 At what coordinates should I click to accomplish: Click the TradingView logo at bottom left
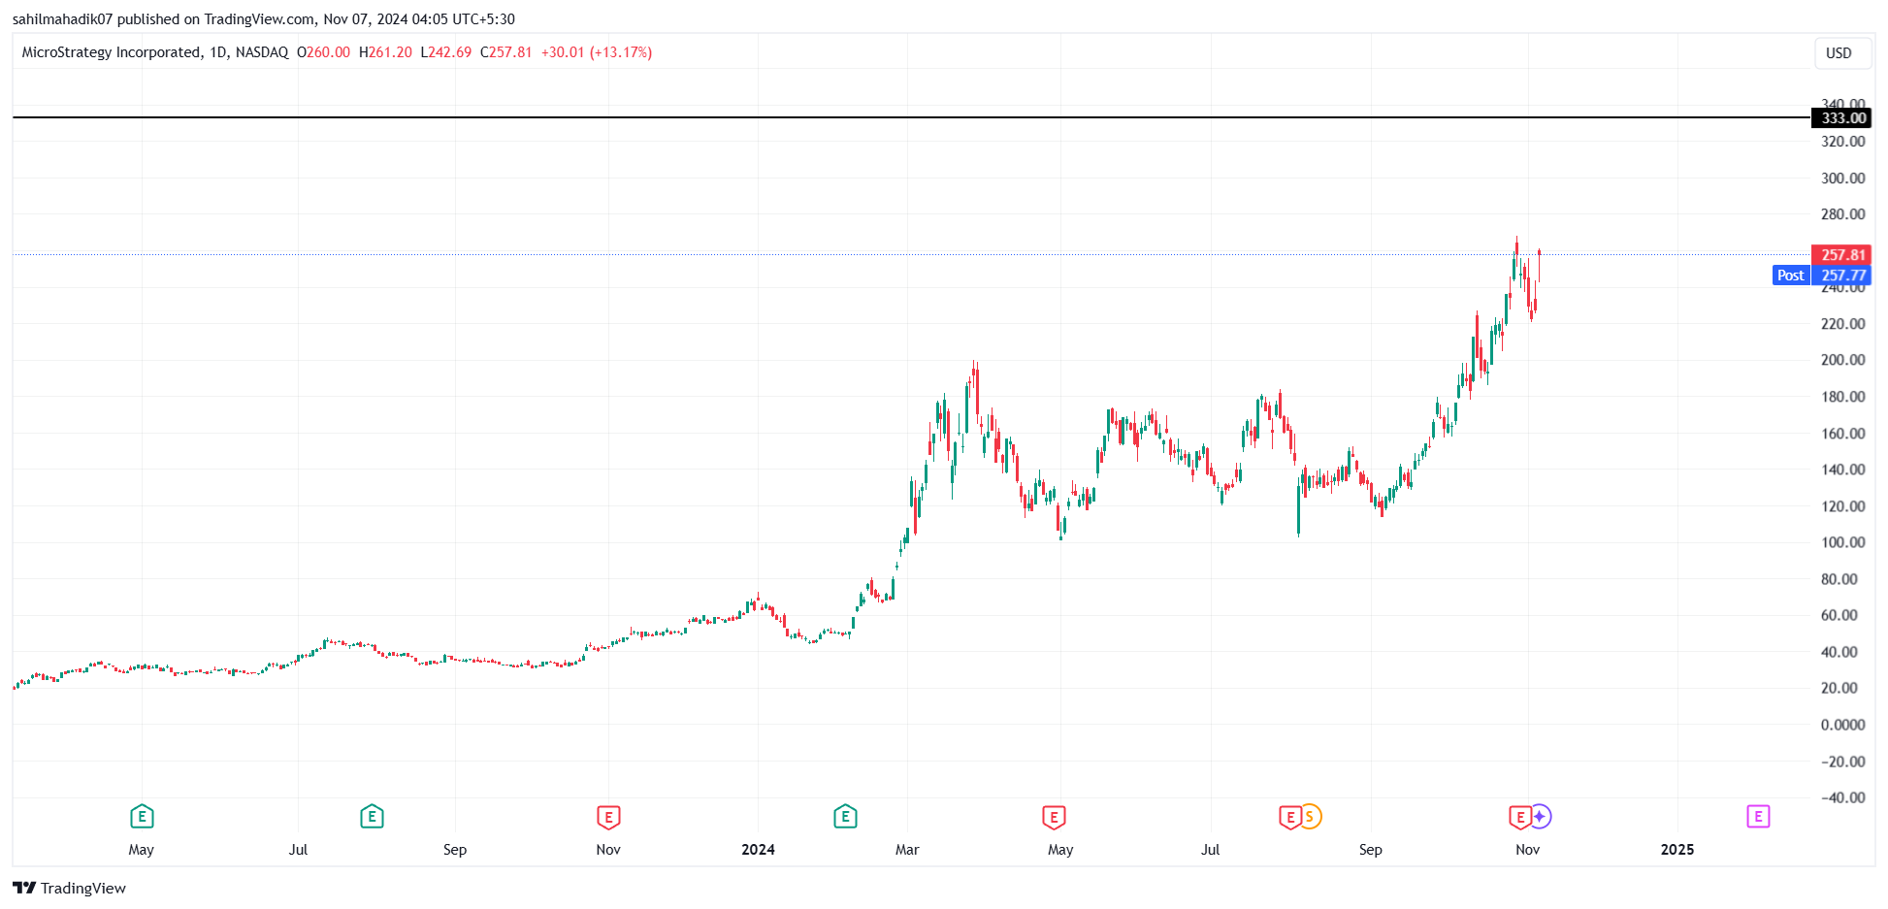click(70, 888)
